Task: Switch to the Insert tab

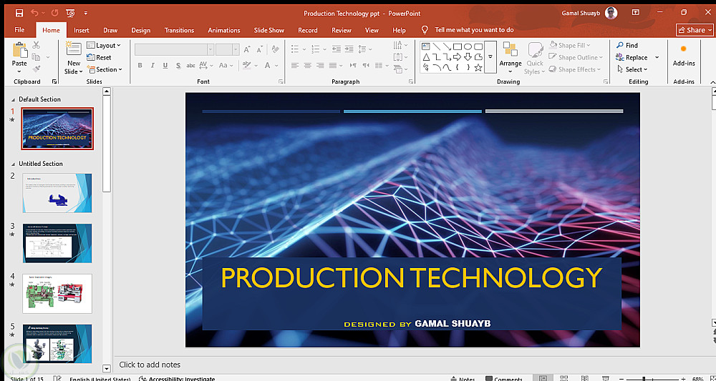Action: tap(82, 30)
